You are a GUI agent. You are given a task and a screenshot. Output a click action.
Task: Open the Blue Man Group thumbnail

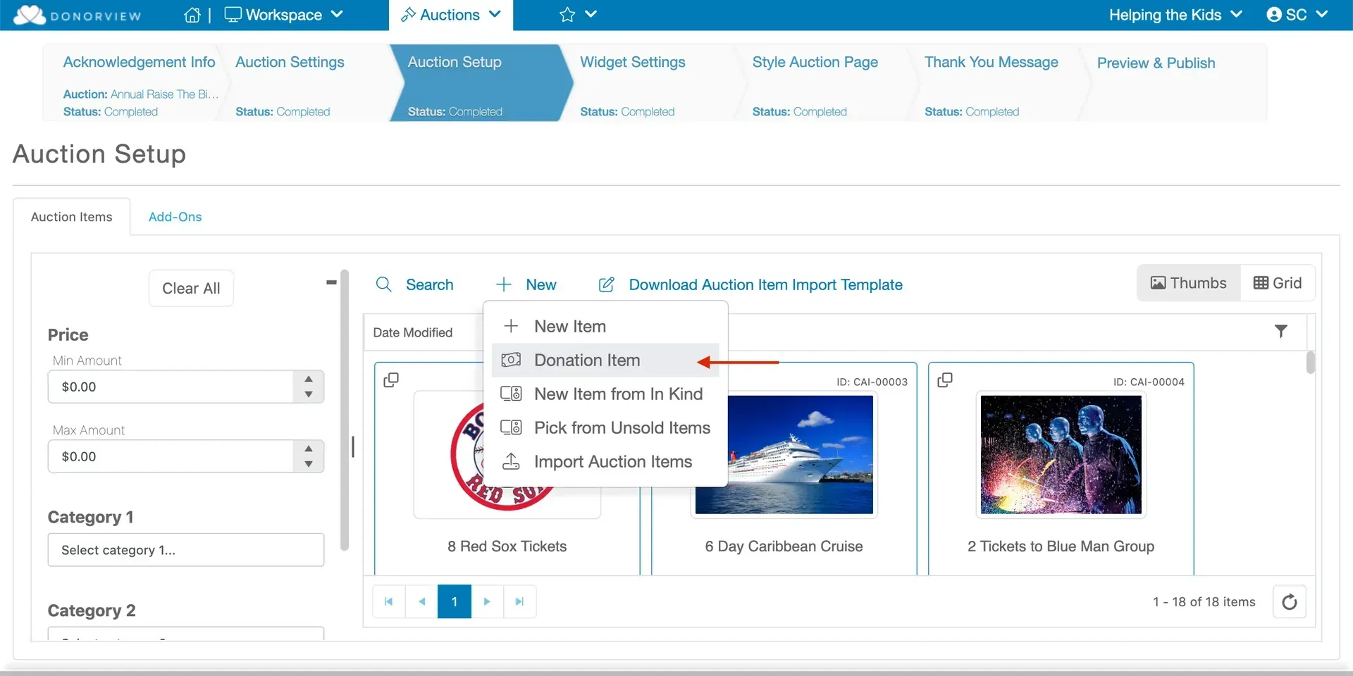click(x=1061, y=455)
